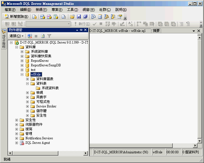This screenshot has width=204, height=163.
Task: Open the Object Explorer window position dropdown arrow
Action: (77, 30)
